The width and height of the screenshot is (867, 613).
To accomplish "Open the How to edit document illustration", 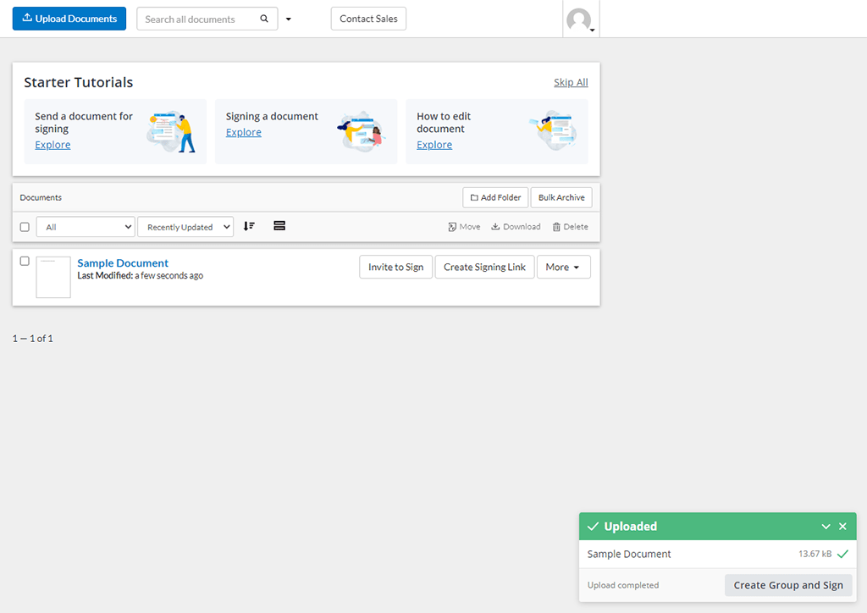I will [x=553, y=130].
